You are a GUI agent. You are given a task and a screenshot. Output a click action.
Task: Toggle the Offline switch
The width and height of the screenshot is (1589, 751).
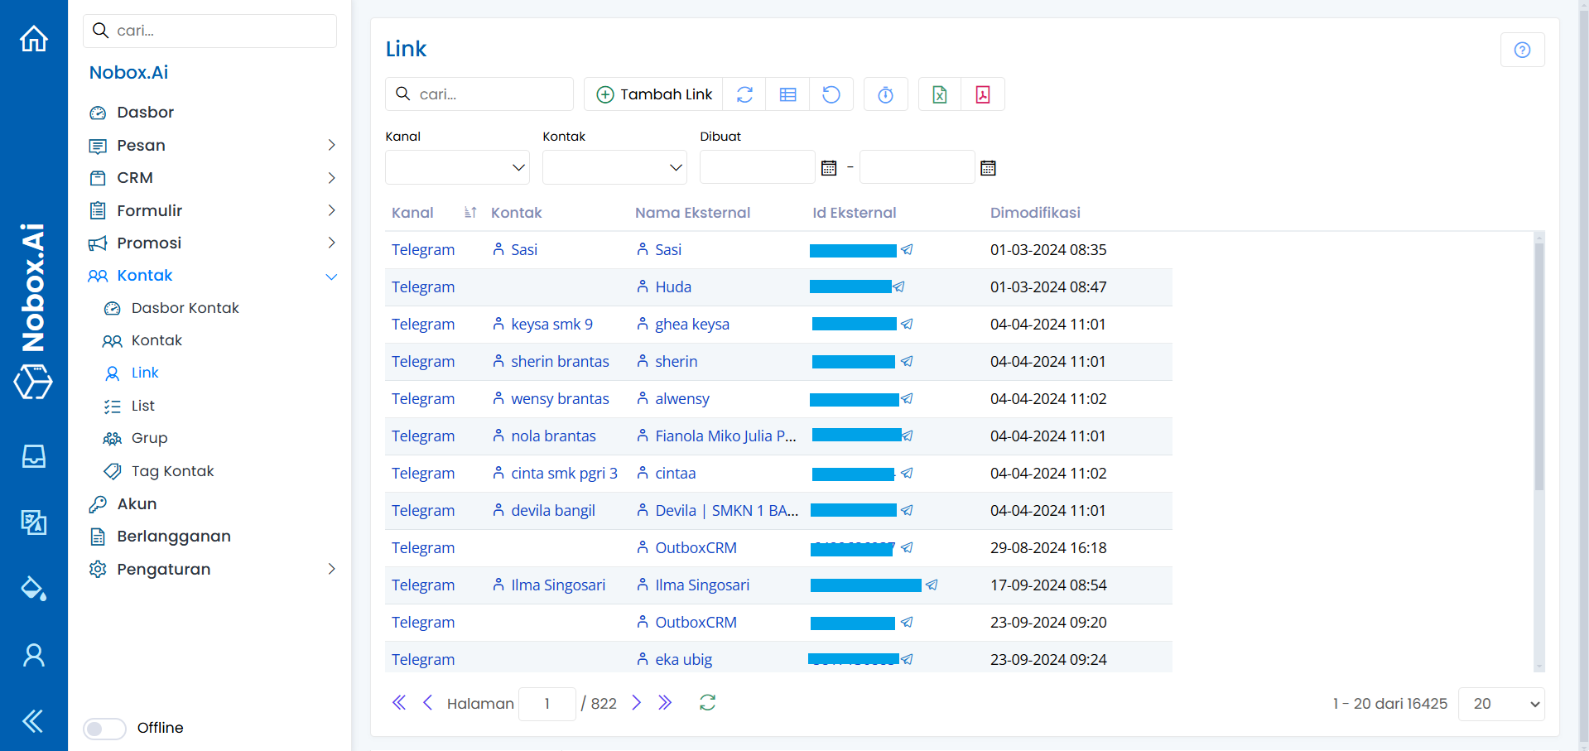[104, 728]
